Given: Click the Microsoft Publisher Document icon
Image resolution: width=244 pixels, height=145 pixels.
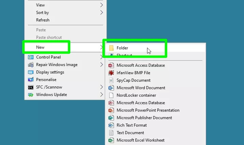Looking at the screenshot, I should pyautogui.click(x=111, y=118).
